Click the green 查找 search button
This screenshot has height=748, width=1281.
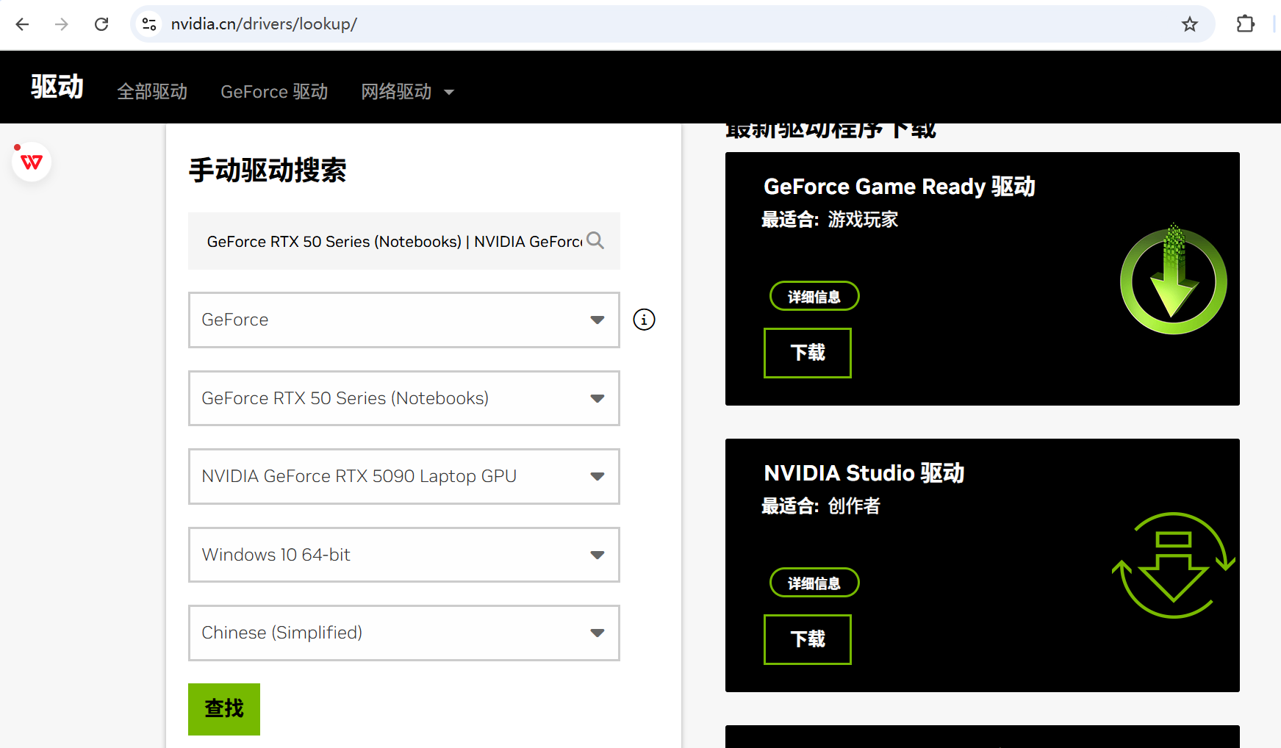(x=224, y=709)
